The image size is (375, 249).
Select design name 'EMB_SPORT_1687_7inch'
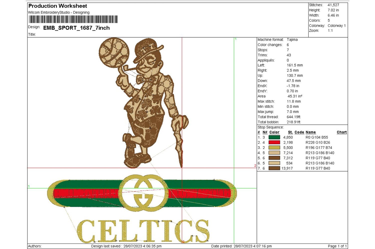[x=76, y=28]
